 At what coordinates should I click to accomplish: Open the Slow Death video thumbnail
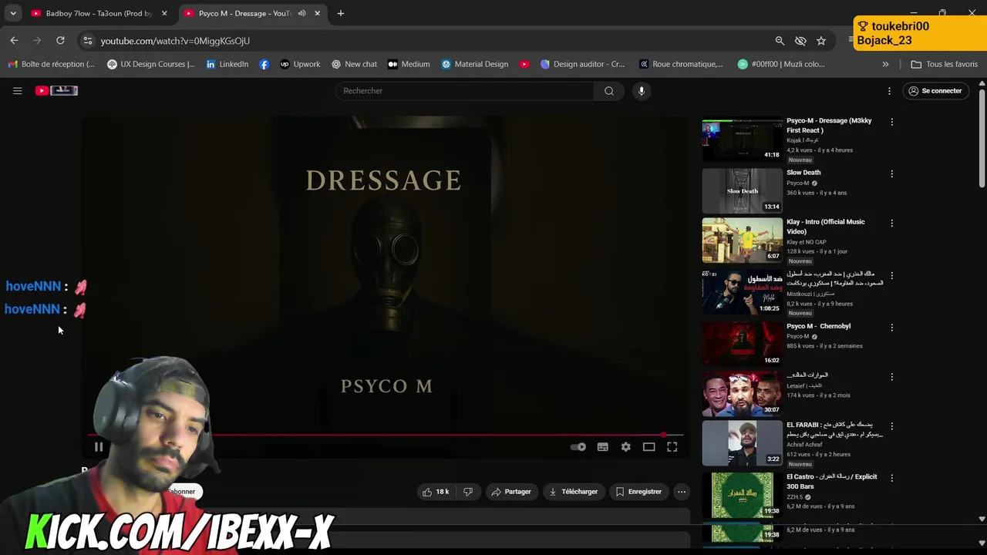742,190
